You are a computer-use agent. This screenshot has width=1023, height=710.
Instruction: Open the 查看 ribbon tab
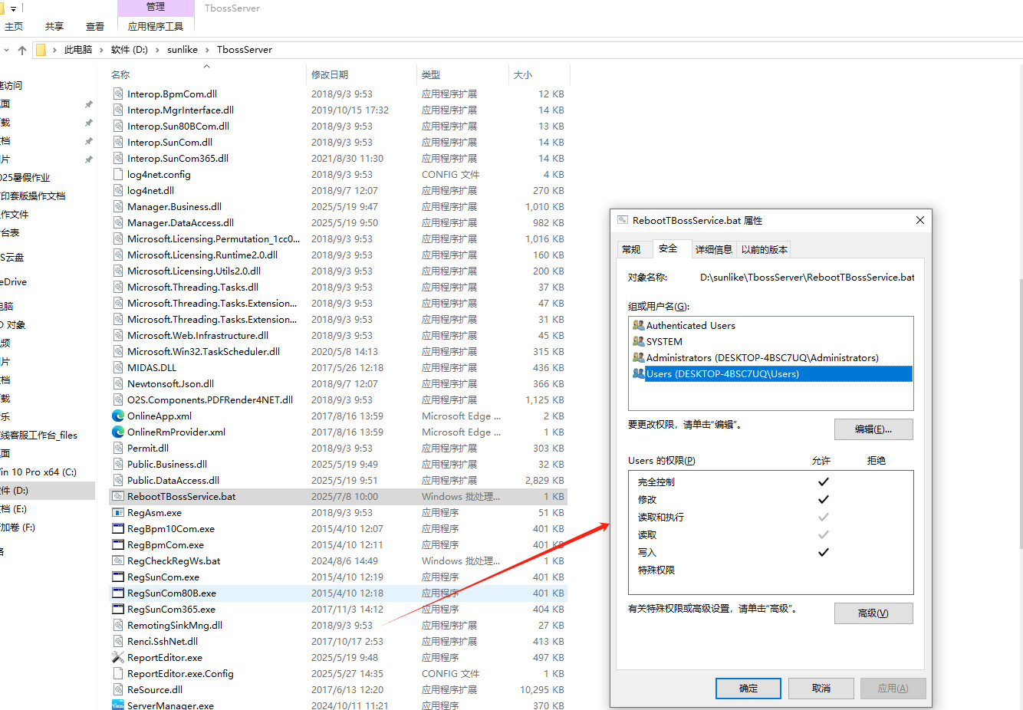coord(95,27)
